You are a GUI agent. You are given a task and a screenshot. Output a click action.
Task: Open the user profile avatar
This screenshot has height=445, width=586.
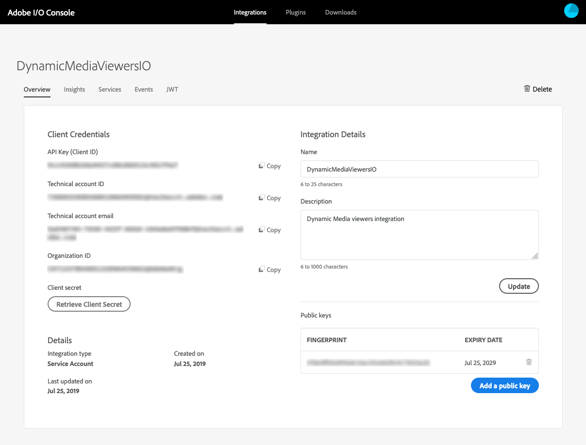[571, 11]
